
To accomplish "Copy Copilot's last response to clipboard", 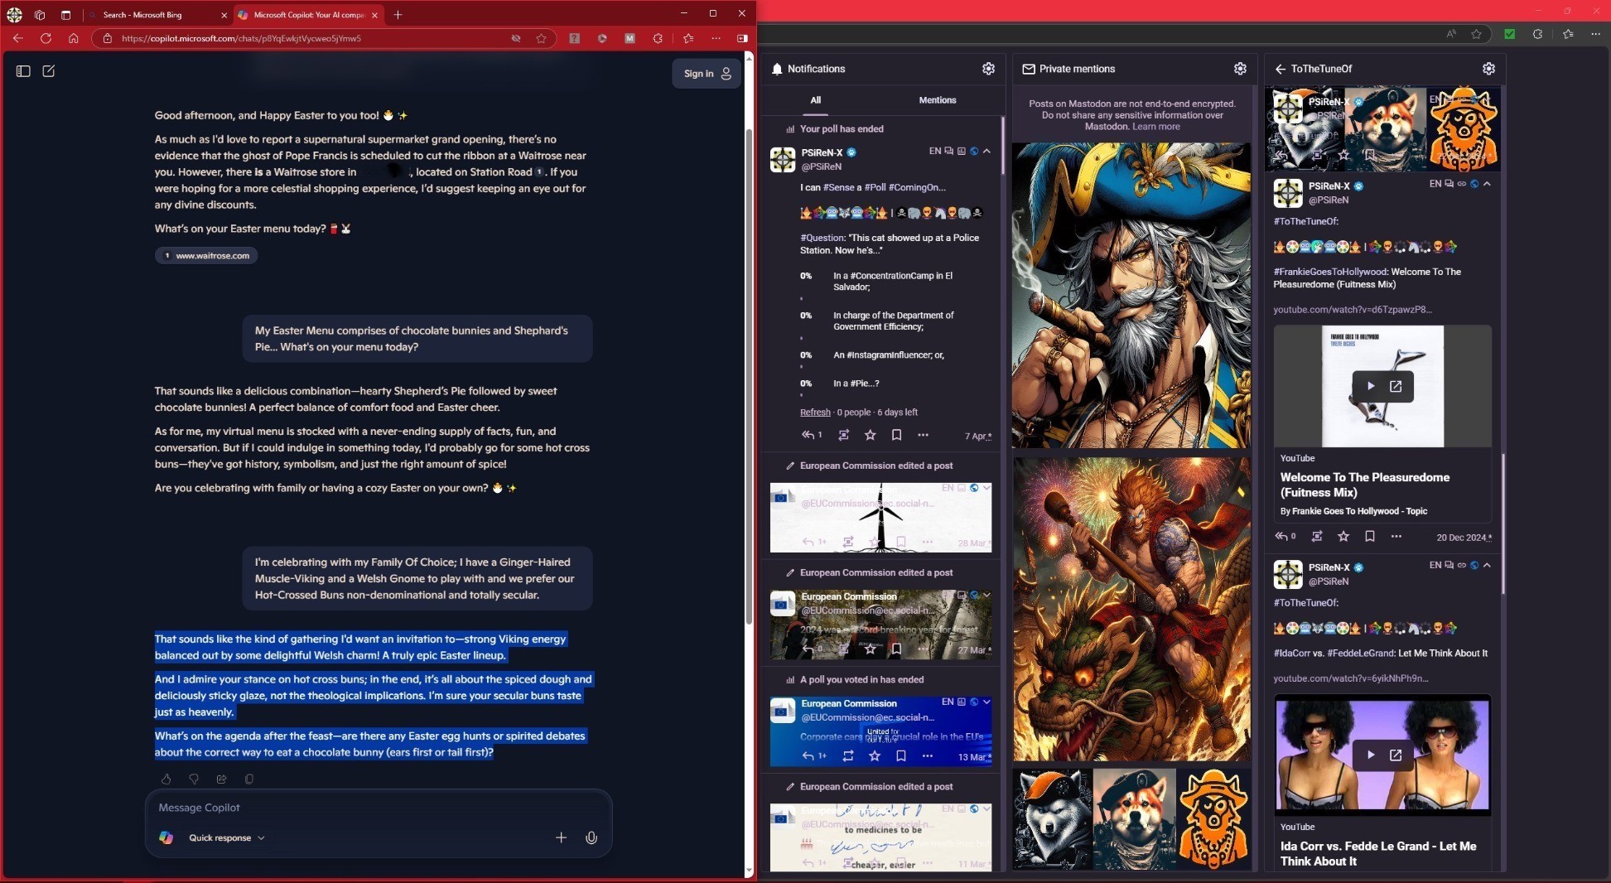I will click(x=249, y=779).
